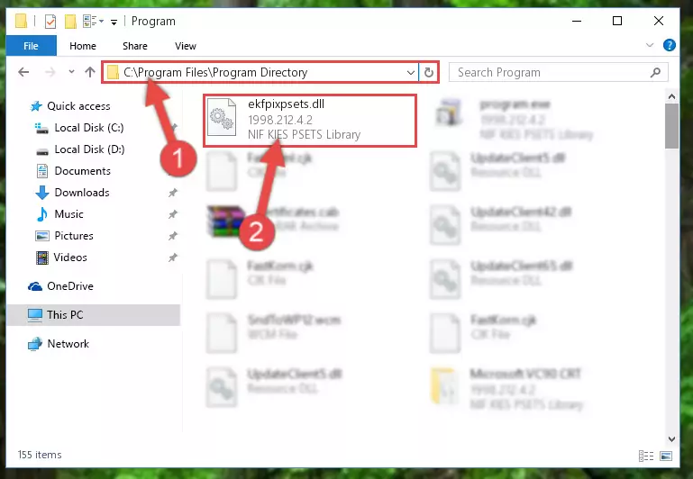
Task: Go back with the left arrow
Action: [23, 72]
